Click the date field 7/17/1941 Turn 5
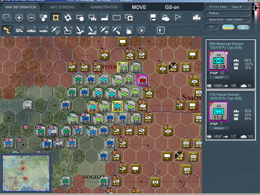The width and height of the screenshot is (260, 195). click(x=228, y=7)
